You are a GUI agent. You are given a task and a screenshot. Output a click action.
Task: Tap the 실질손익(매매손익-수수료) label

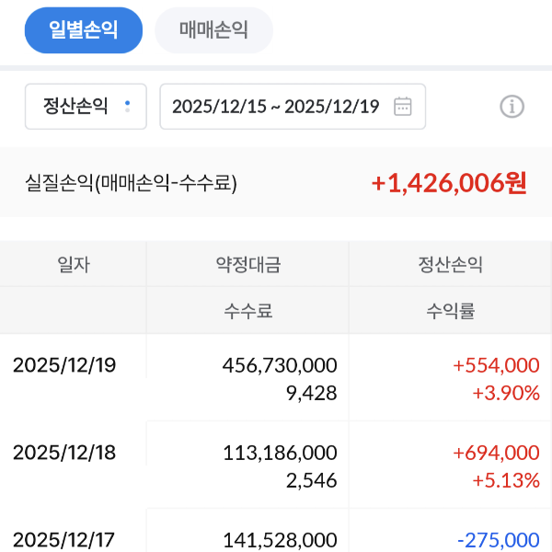(x=131, y=183)
